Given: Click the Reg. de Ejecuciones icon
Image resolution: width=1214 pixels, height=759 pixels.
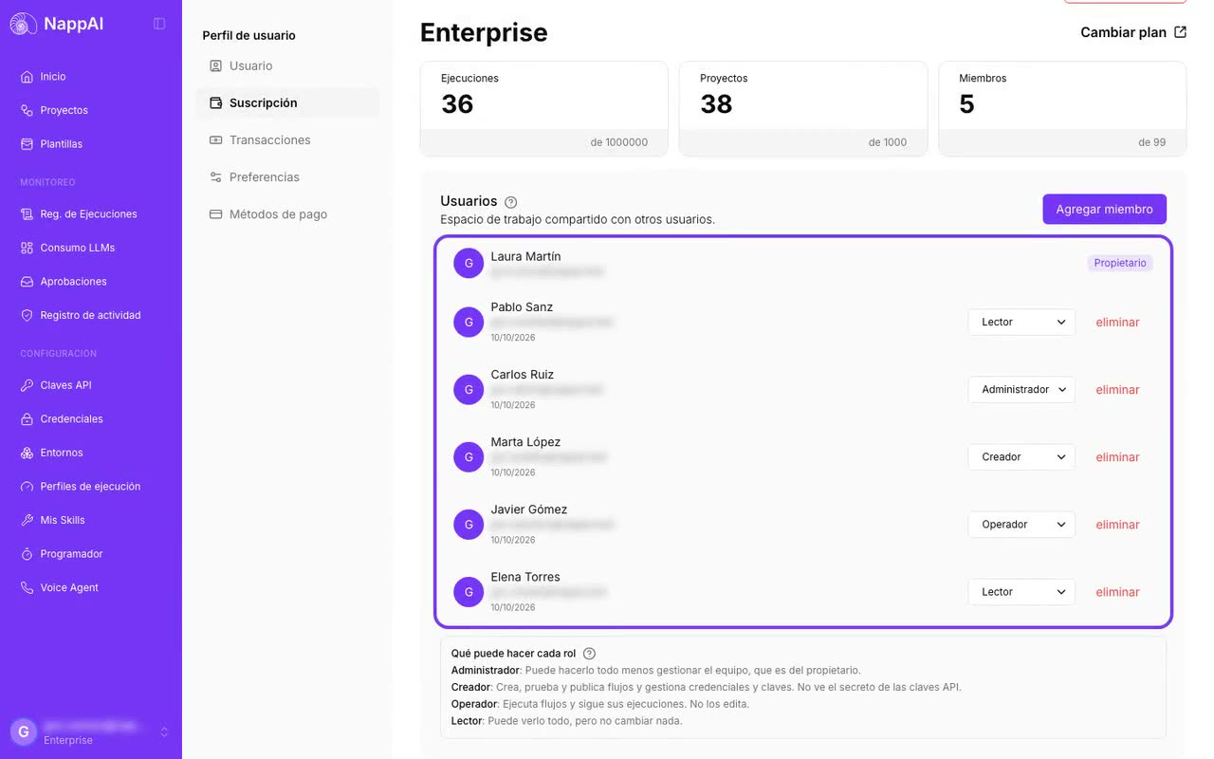Looking at the screenshot, I should 27,214.
